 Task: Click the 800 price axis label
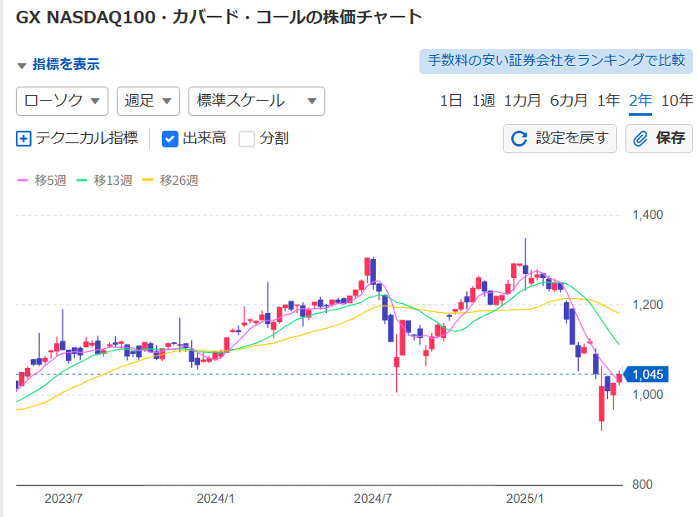[x=642, y=484]
